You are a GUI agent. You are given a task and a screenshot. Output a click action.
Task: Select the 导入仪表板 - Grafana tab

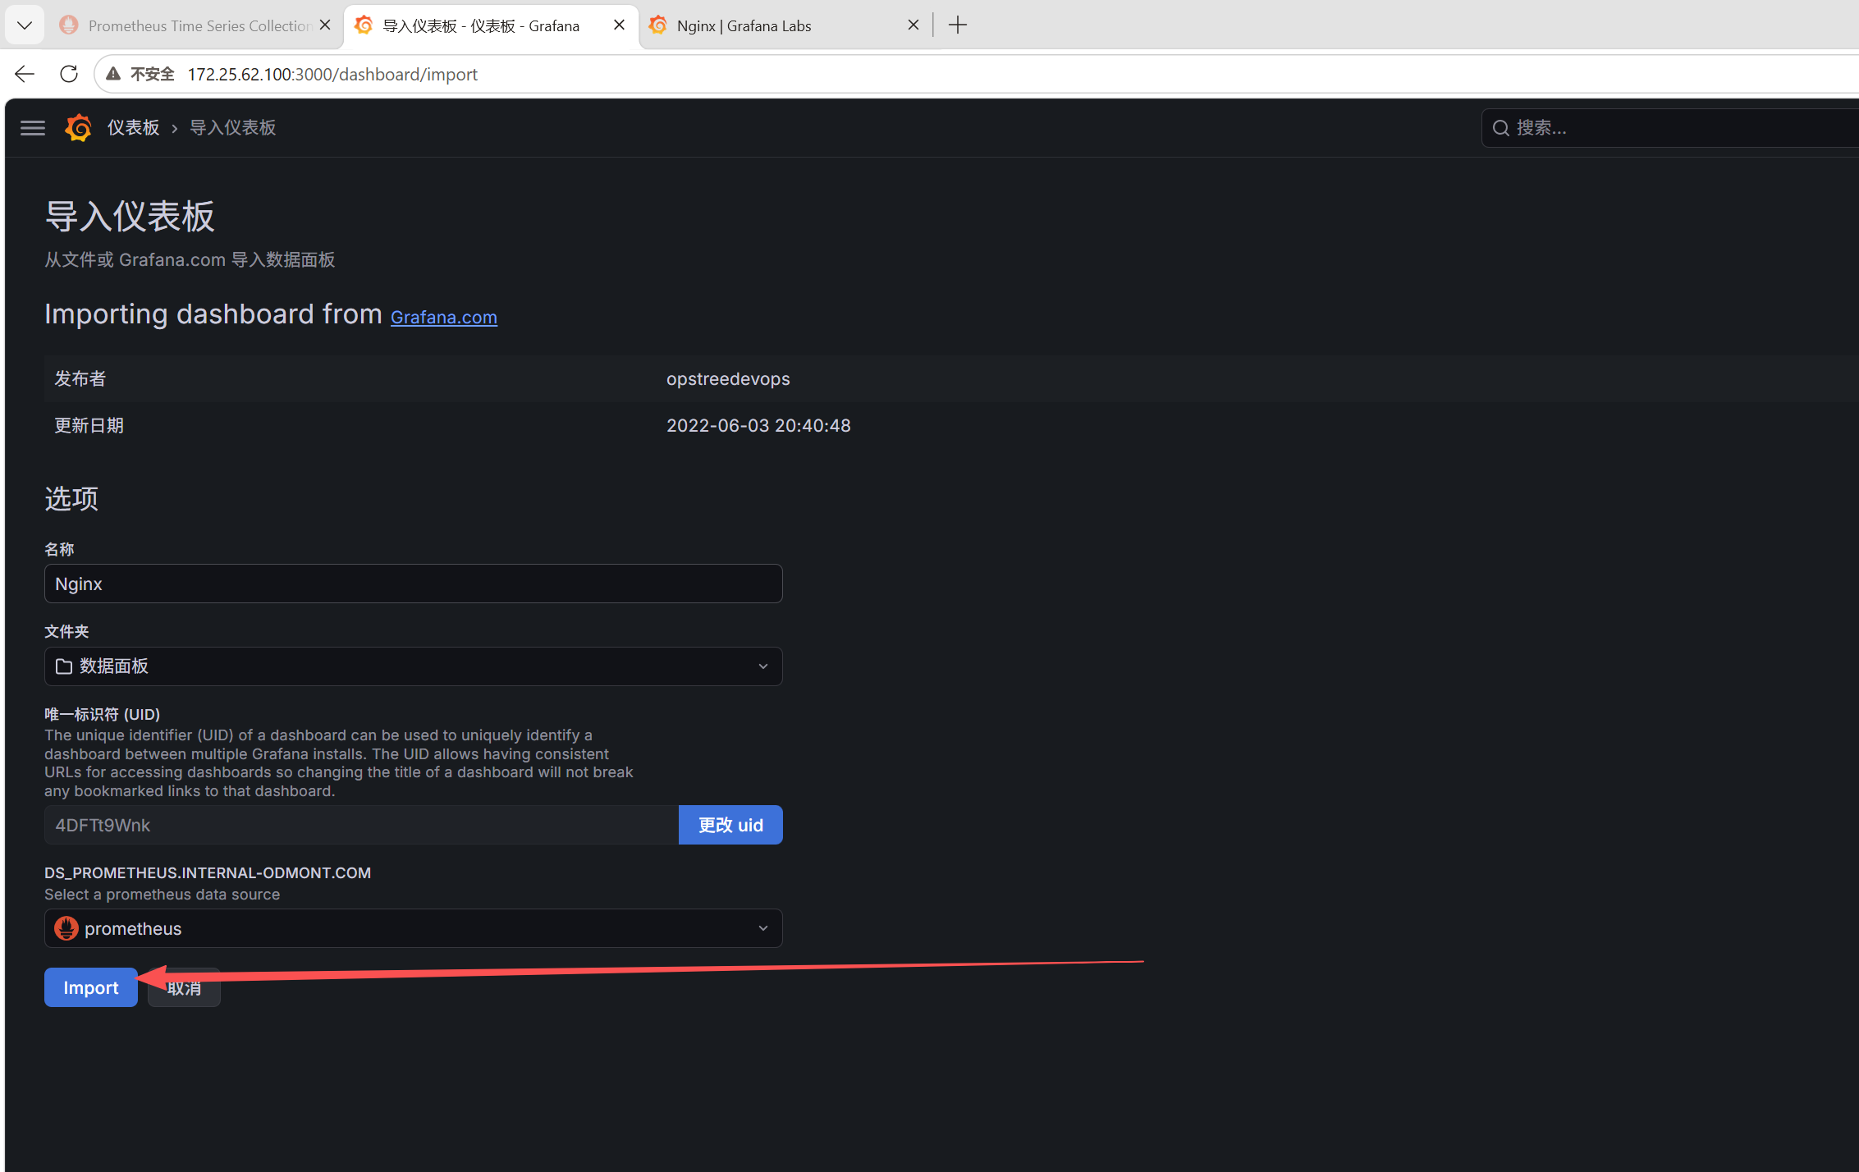click(490, 25)
